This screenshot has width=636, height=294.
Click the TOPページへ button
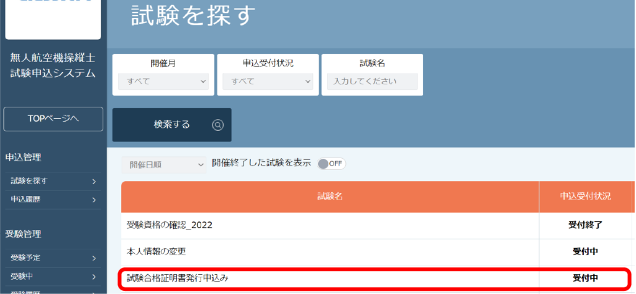tap(53, 118)
